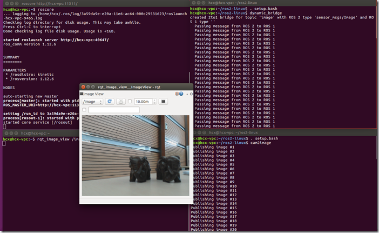Click the roscore terminal title bar

(96, 3)
